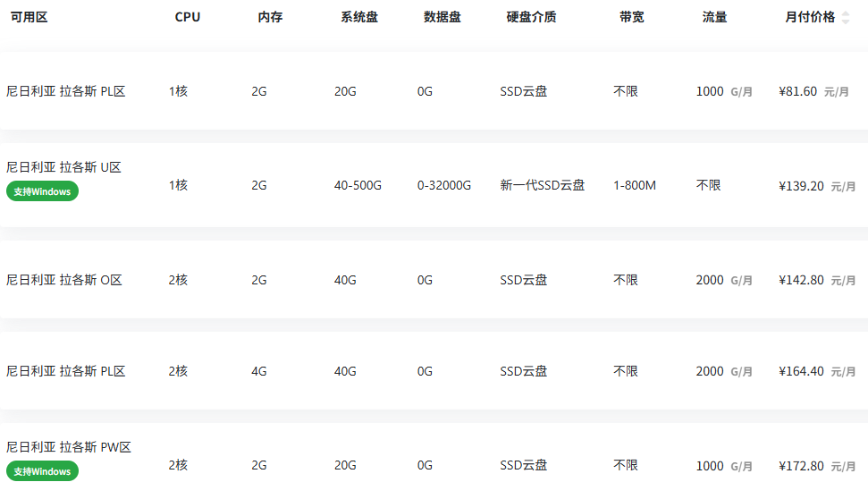Click the 硬盘介质 column header

(x=531, y=17)
